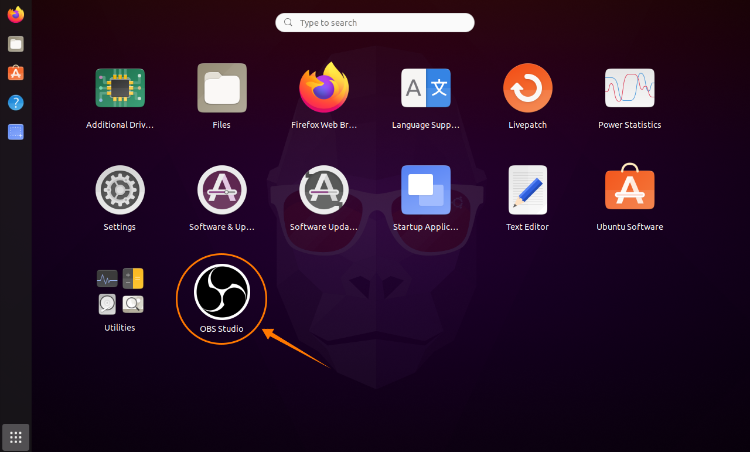Screen dimensions: 750x452
Task: Open Language Support
Action: coord(426,88)
